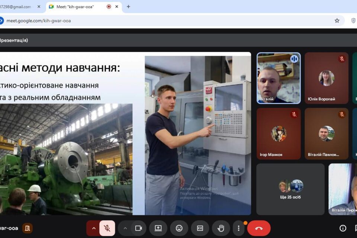357x238 pixels.
Task: Click the muted mic icon on Юлія Воропай
Action: pos(342,59)
